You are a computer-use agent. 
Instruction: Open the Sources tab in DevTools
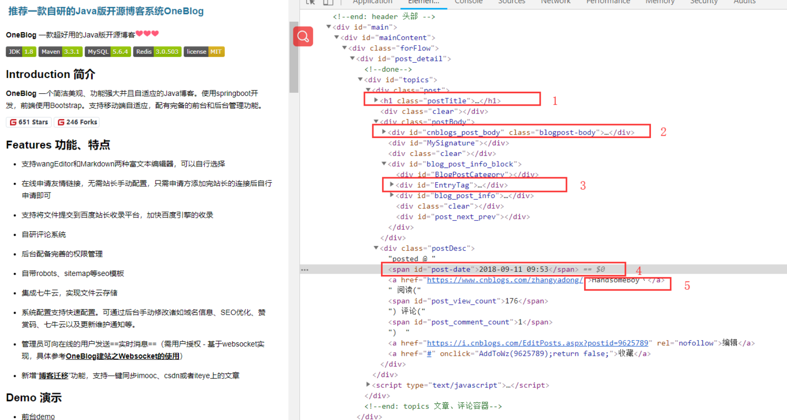pyautogui.click(x=512, y=2)
